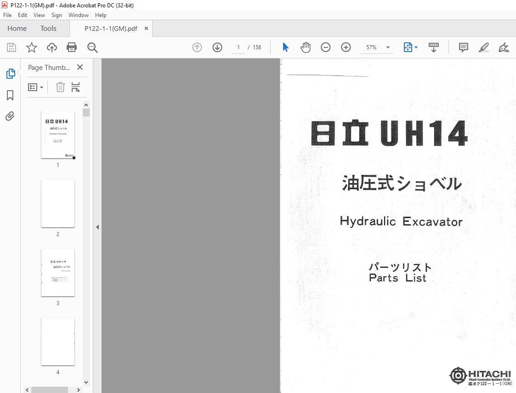Add a comment sticky note

[x=463, y=47]
